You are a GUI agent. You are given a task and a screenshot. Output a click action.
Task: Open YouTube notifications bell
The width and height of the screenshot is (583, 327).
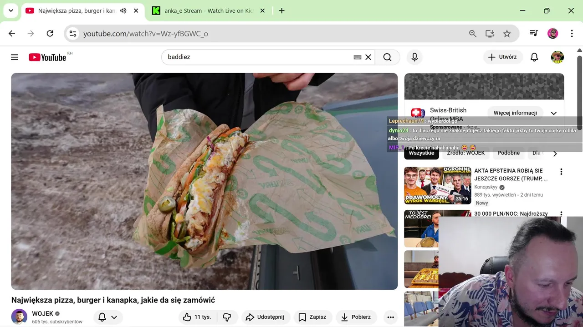[x=534, y=57]
